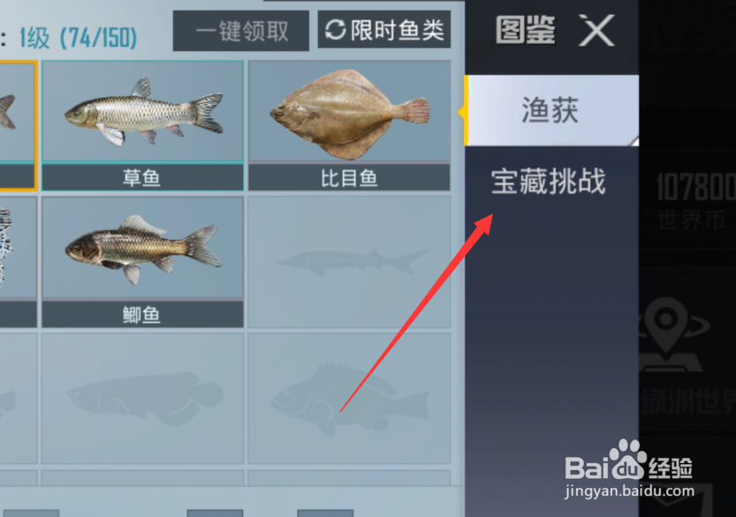Viewport: 736px width, 517px height.
Task: Select the 鲫鱼 fish card
Action: 143,262
